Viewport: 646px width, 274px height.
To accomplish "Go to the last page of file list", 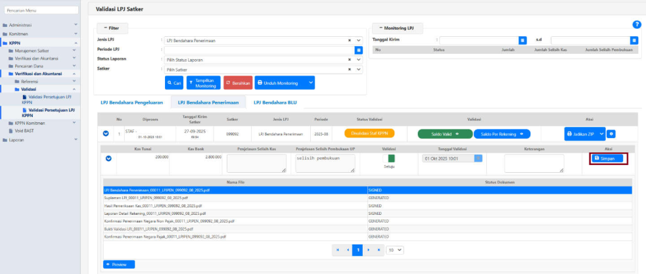I will (x=378, y=250).
